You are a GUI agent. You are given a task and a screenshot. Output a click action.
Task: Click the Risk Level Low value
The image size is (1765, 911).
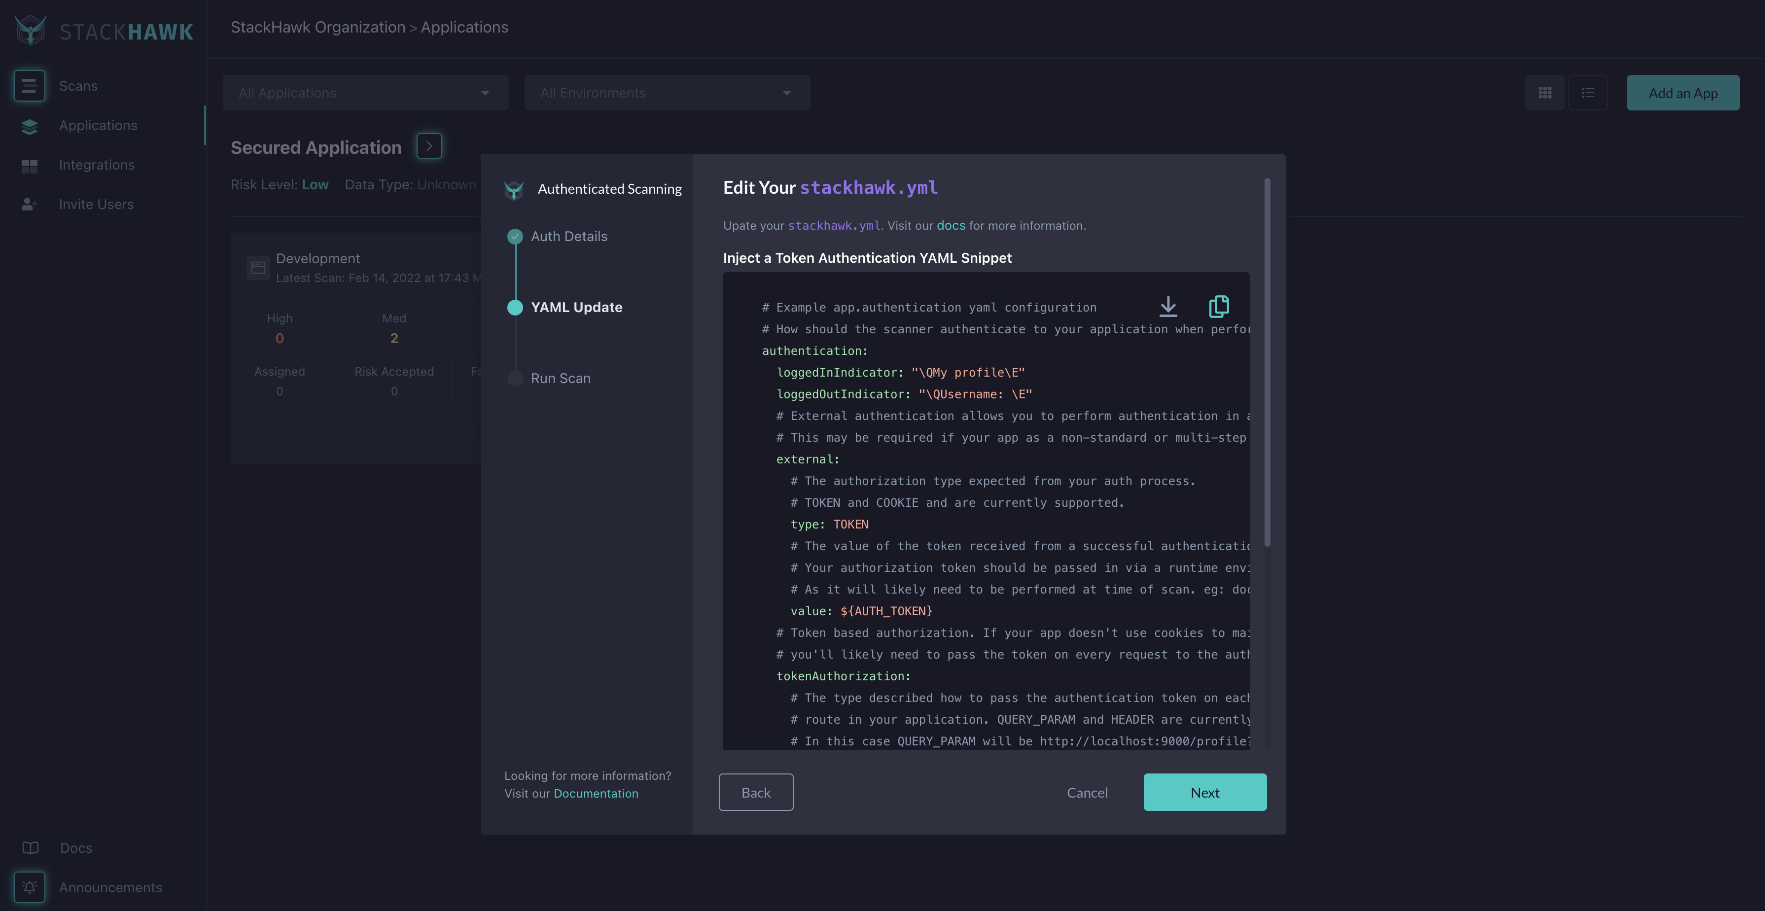coord(315,184)
